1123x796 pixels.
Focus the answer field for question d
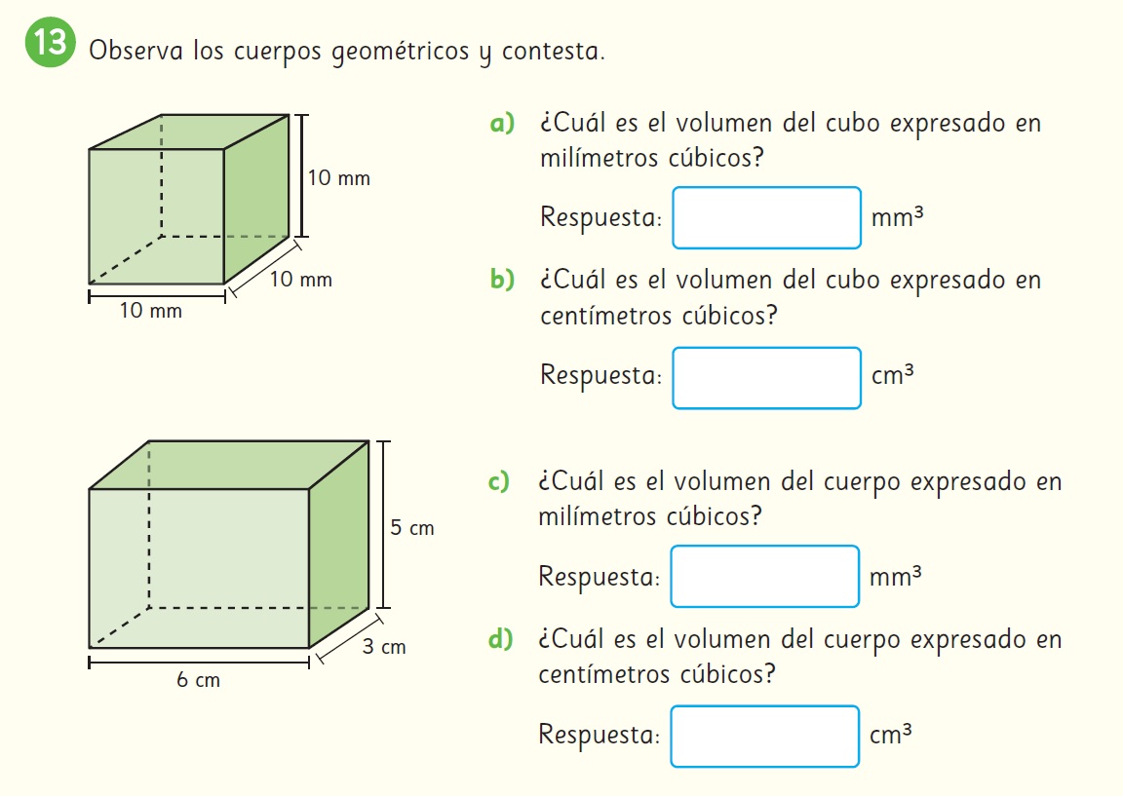tap(765, 736)
